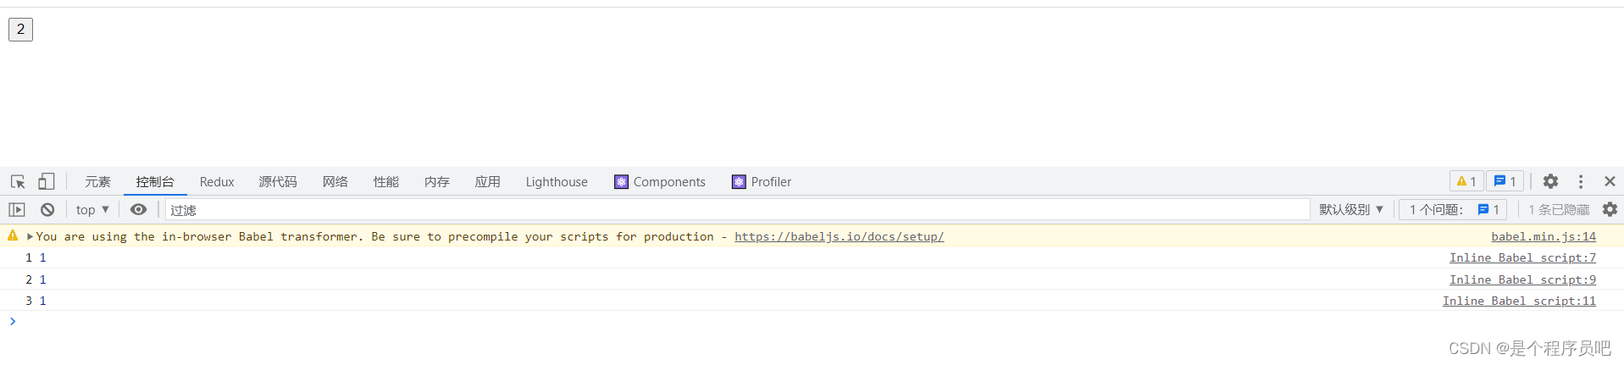Click the page button labeled 2
Screen dimensions: 1624x365
tap(20, 30)
